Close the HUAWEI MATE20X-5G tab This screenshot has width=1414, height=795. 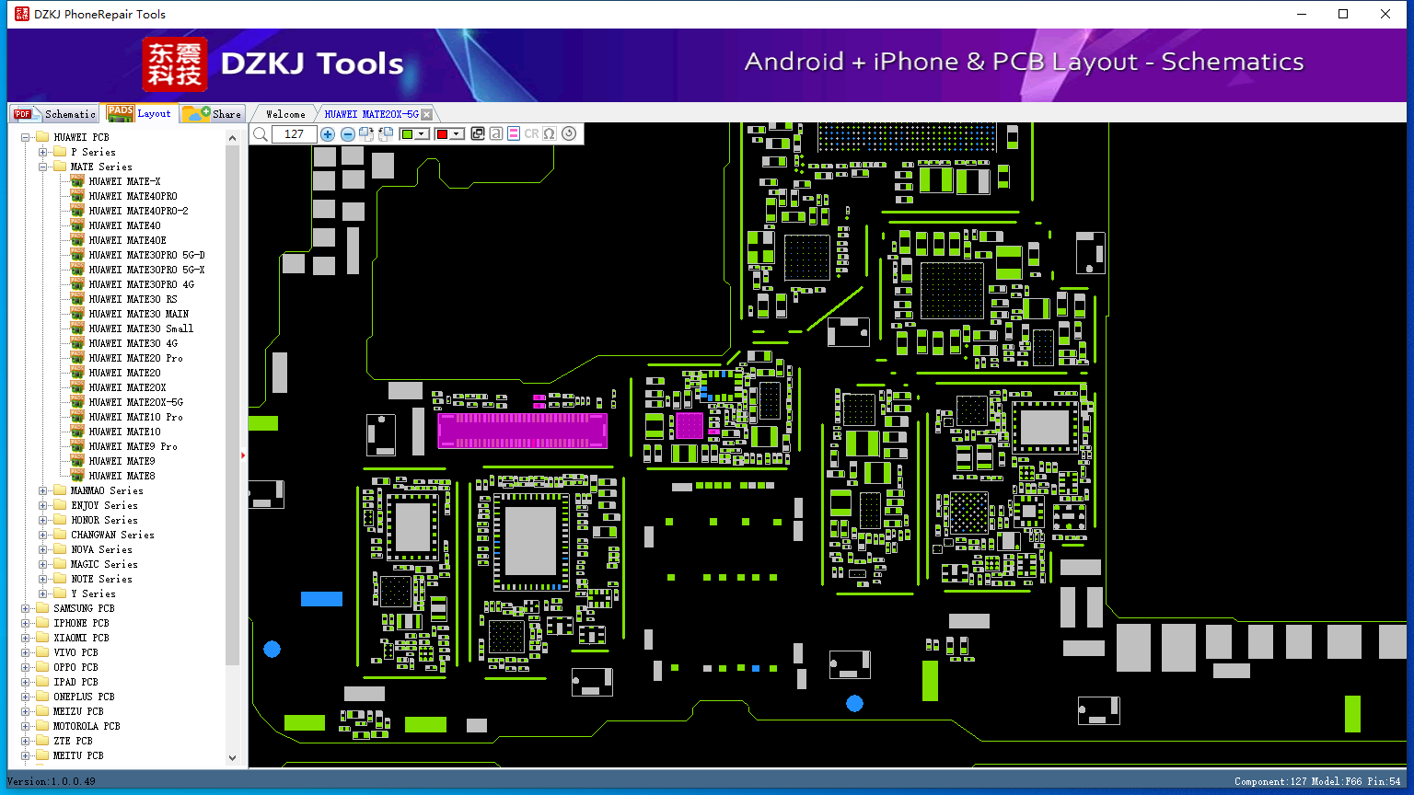click(426, 114)
